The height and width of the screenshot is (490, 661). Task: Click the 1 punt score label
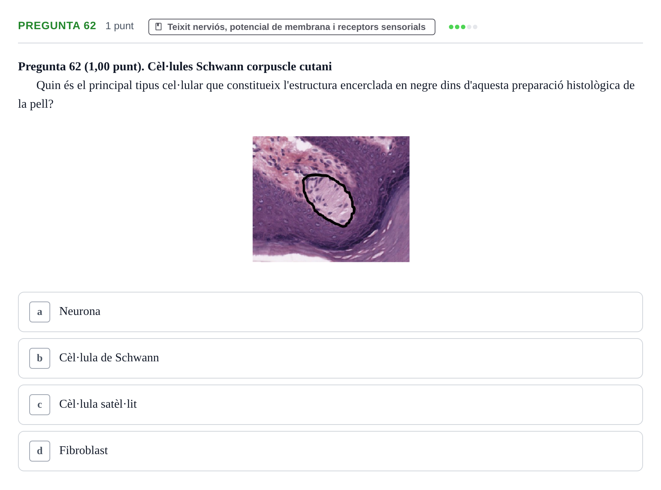point(120,26)
